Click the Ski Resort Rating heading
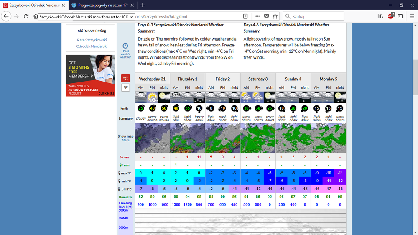Image resolution: width=418 pixels, height=235 pixels. (92, 31)
